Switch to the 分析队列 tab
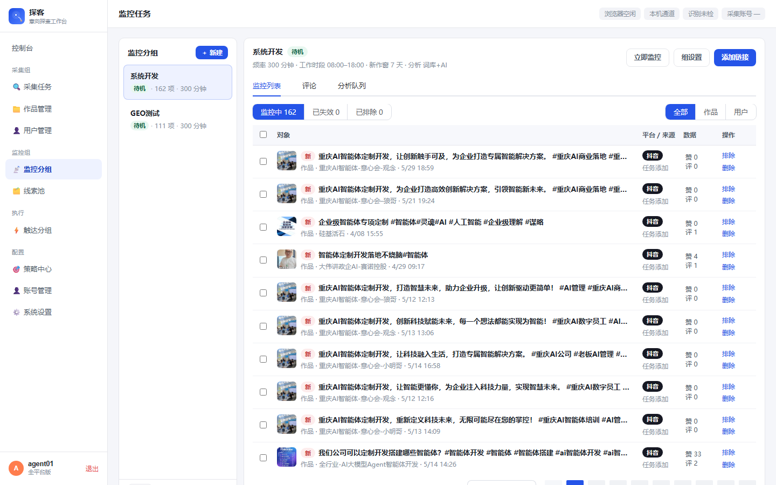Screen dimensions: 776x485 click(x=352, y=86)
